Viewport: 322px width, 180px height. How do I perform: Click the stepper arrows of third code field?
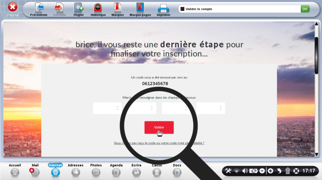click(186, 108)
